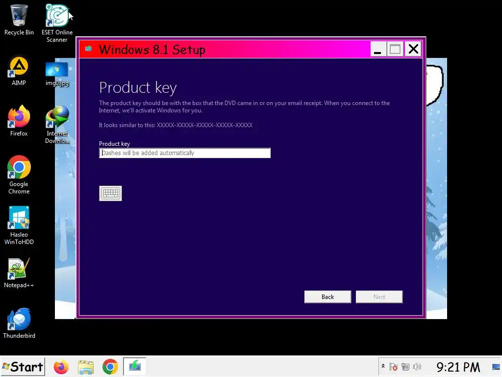Select the Hasleo WinToHDD shortcut
This screenshot has width=502, height=377.
pos(19,225)
